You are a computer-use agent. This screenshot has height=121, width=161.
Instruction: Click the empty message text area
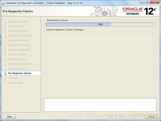100,105
